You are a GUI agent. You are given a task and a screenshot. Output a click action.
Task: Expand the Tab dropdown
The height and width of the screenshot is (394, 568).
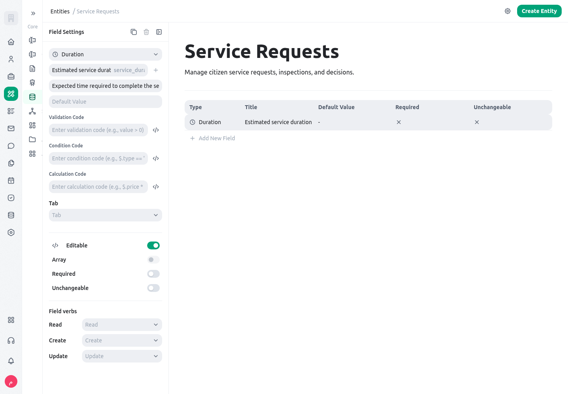click(105, 215)
